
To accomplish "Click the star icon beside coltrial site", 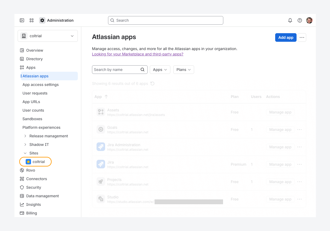I will (x=28, y=162).
